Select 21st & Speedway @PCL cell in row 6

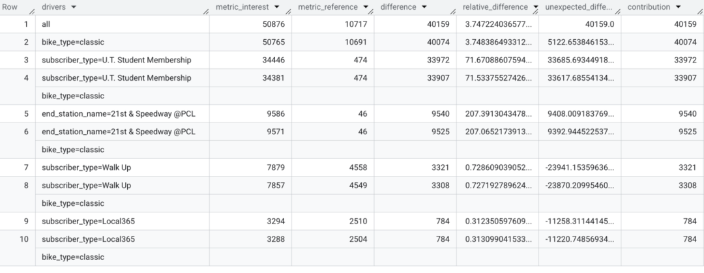[x=122, y=132]
